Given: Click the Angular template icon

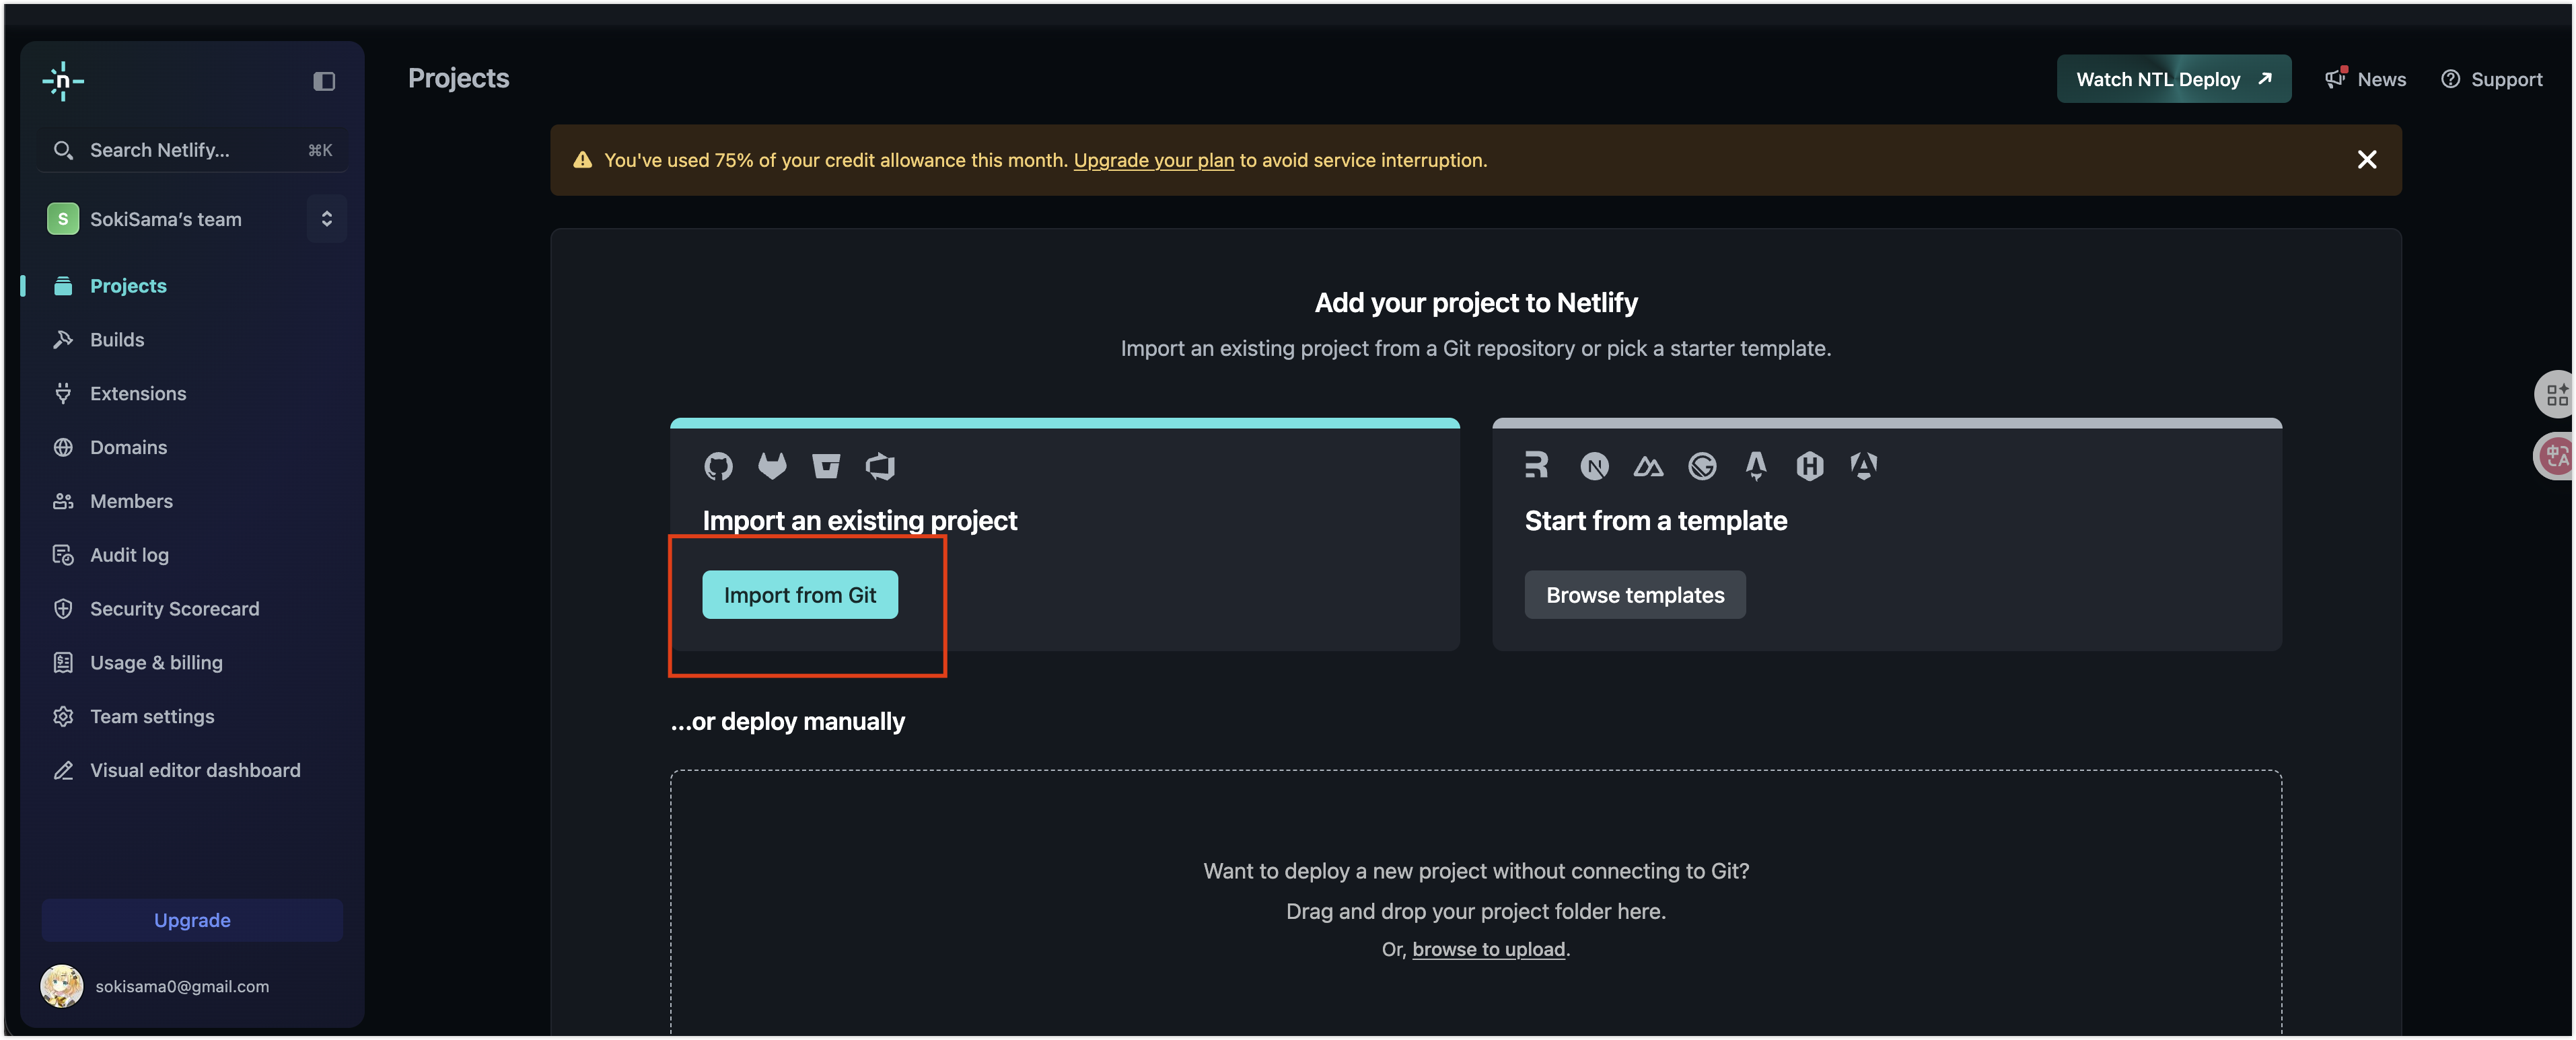Looking at the screenshot, I should (1864, 466).
